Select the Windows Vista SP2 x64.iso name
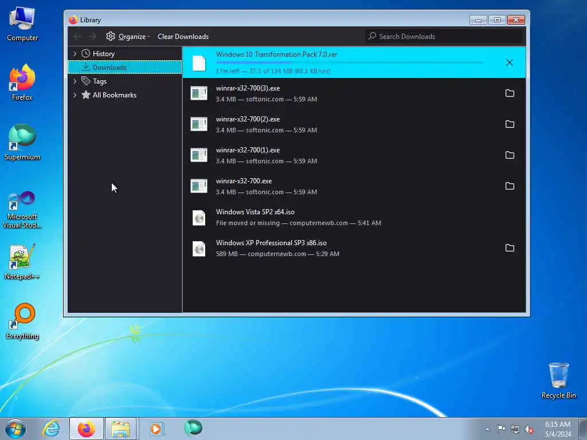This screenshot has width=587, height=440. pyautogui.click(x=255, y=212)
